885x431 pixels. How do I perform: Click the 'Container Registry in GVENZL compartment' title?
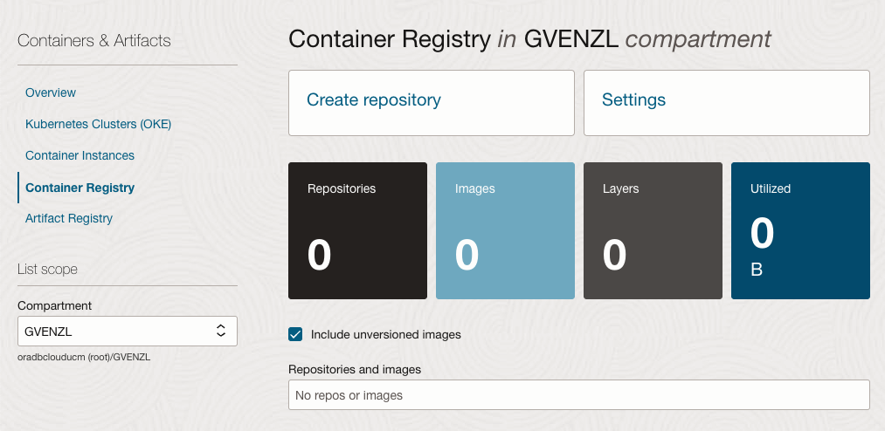(530, 39)
